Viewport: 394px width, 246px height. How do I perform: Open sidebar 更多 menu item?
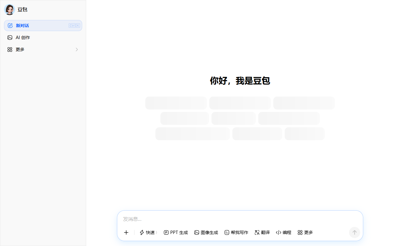tap(43, 50)
